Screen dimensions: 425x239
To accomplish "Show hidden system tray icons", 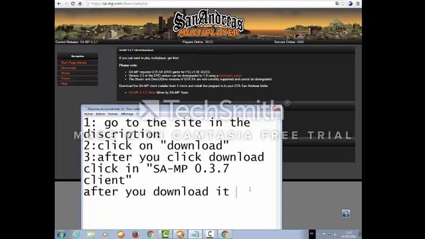I will (x=319, y=234).
